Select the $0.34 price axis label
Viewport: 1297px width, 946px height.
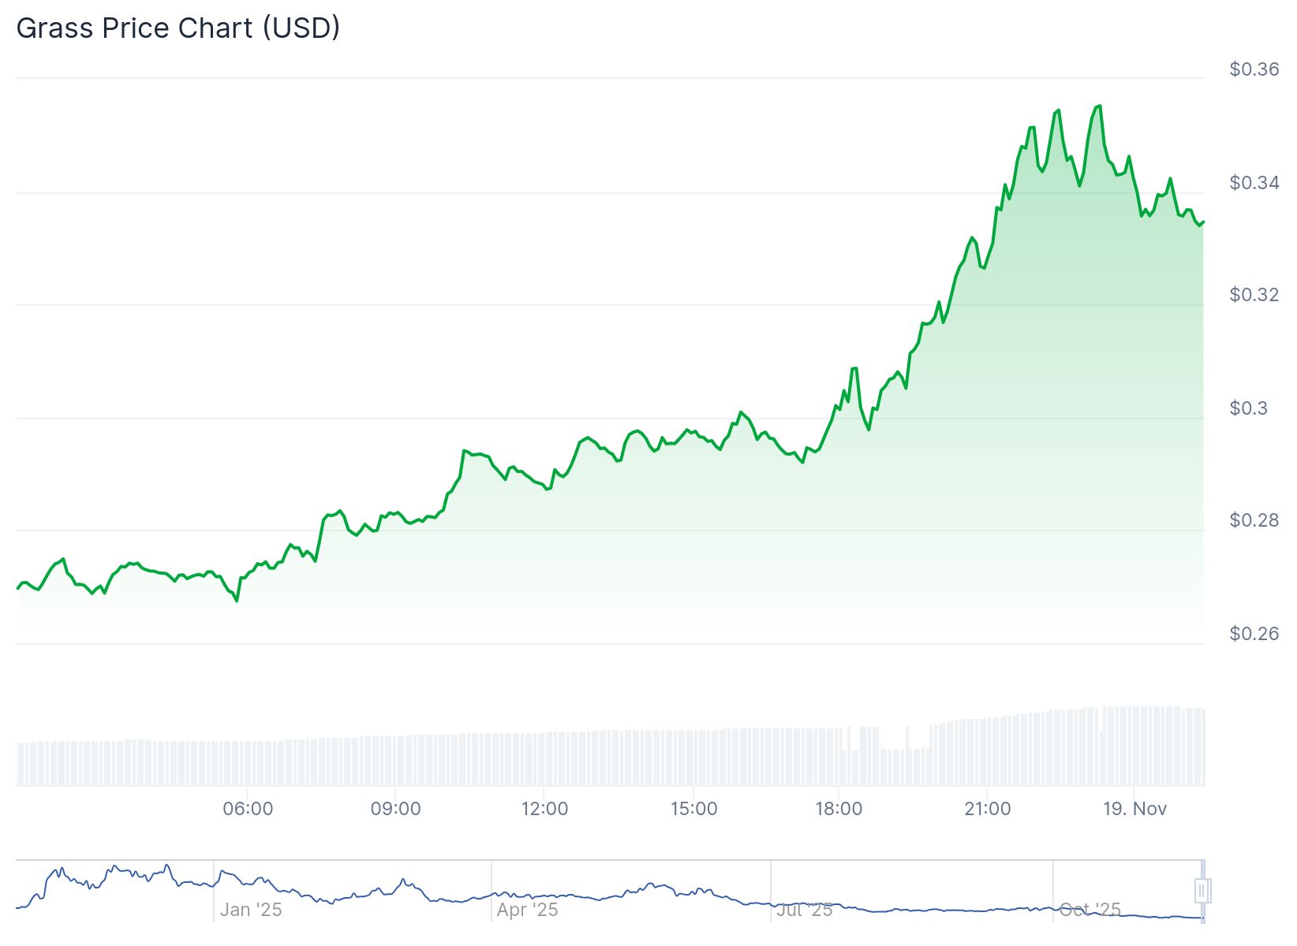[1254, 183]
